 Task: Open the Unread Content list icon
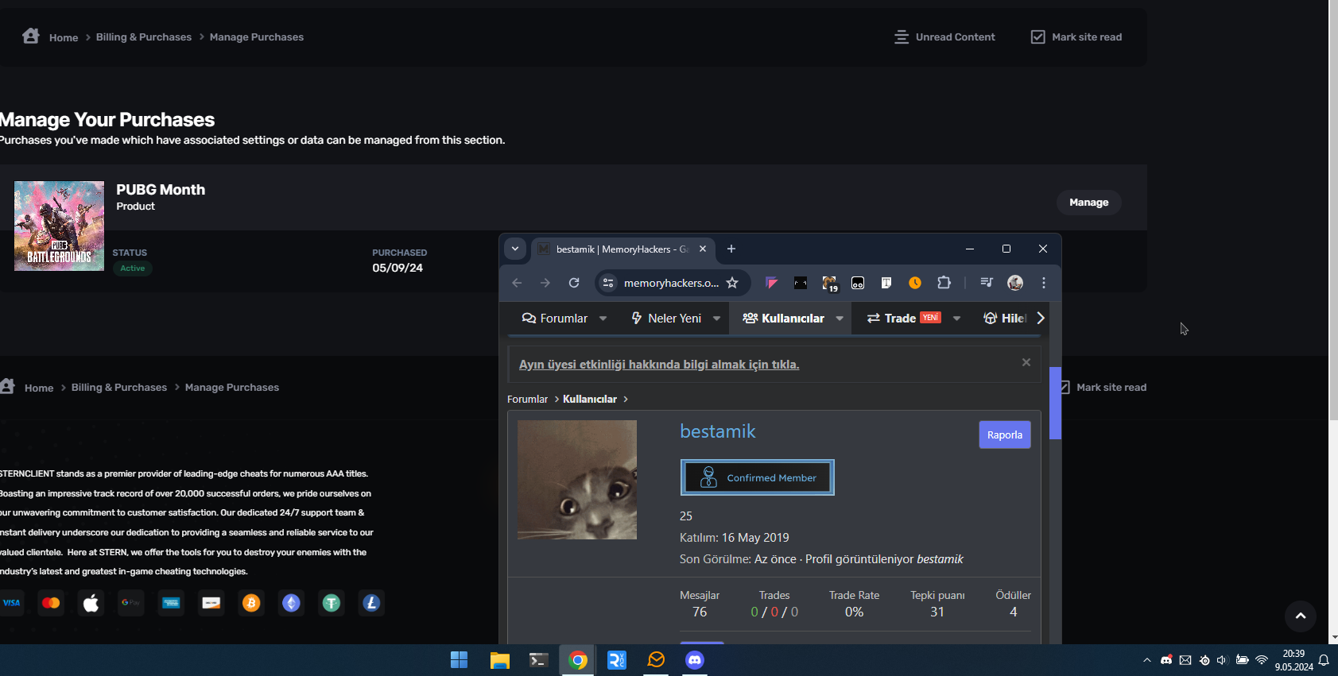902,37
